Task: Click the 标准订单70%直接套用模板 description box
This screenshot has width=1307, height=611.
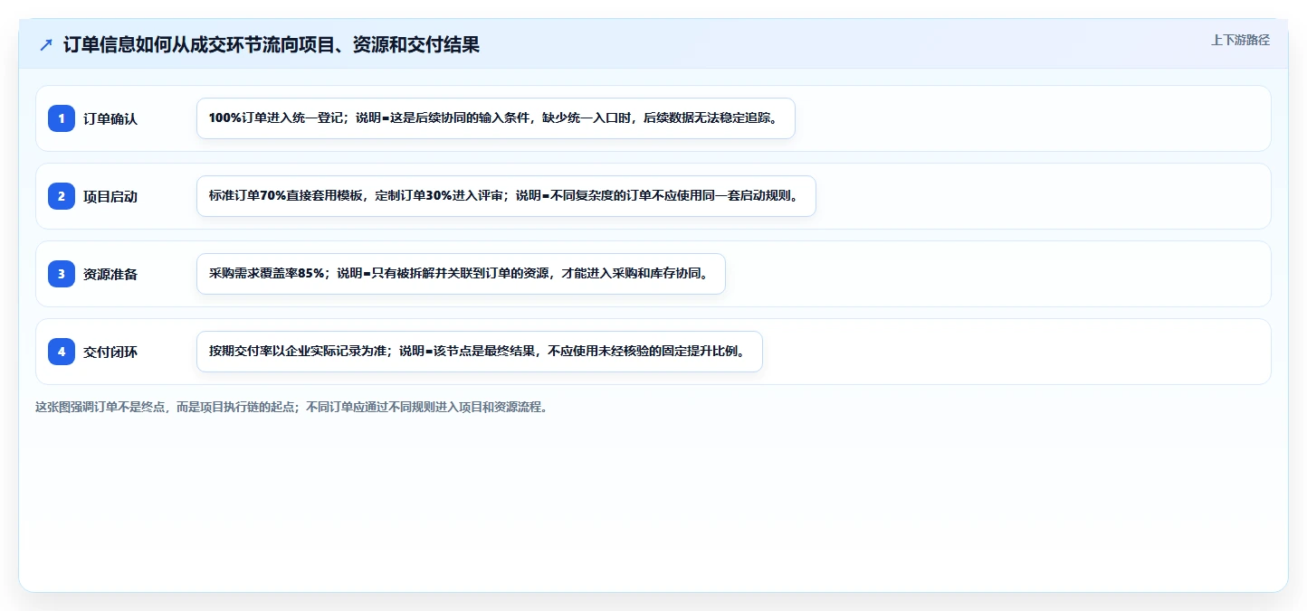Action: coord(506,196)
